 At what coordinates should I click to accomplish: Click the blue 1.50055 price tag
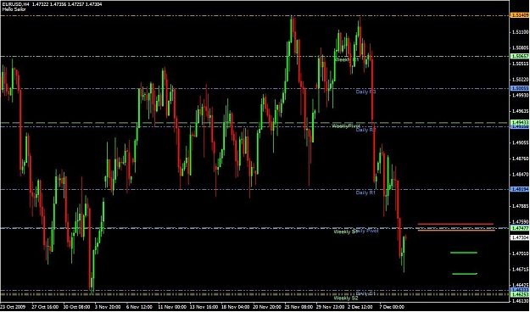pos(520,88)
